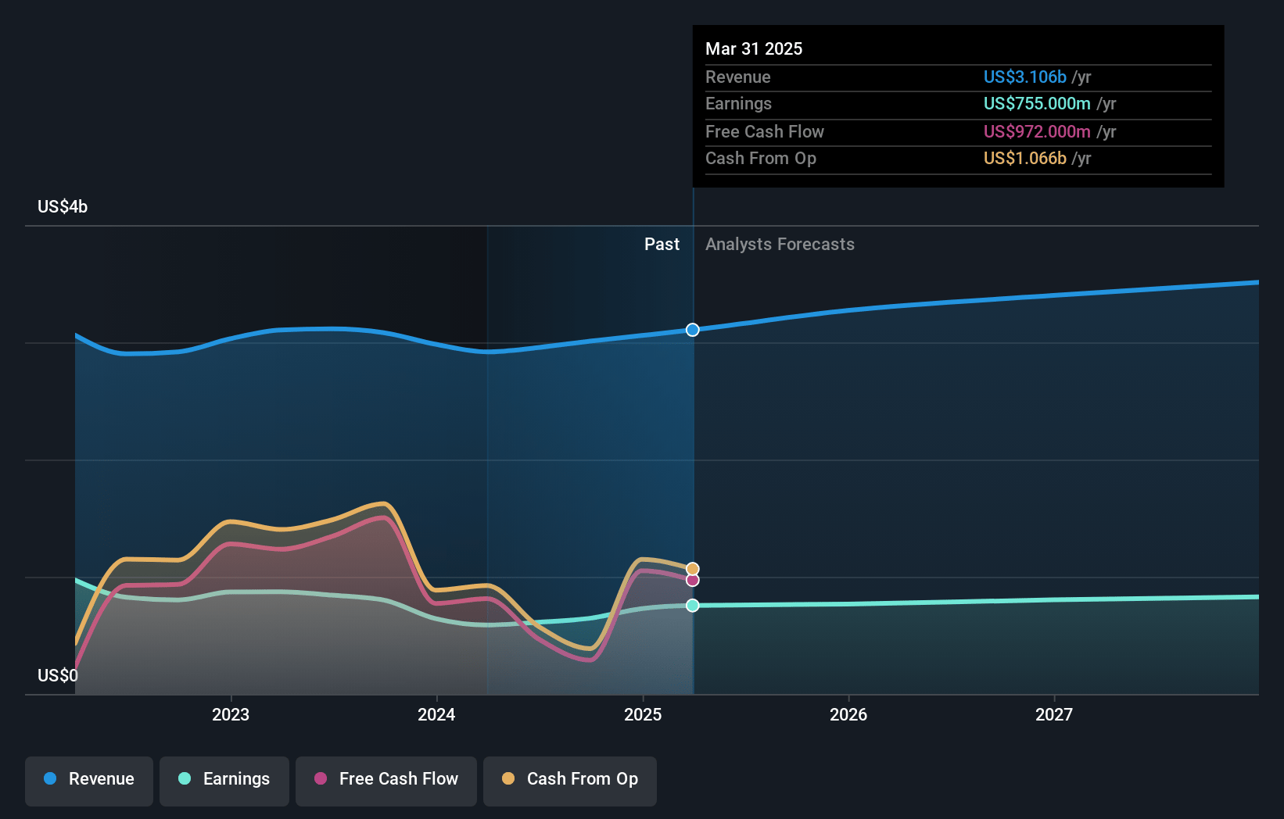Click the US$972.000m free cash flow value
Screen dimensions: 1284x819
1037,131
